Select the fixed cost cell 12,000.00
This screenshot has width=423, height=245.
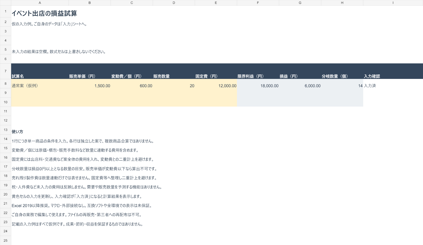216,84
